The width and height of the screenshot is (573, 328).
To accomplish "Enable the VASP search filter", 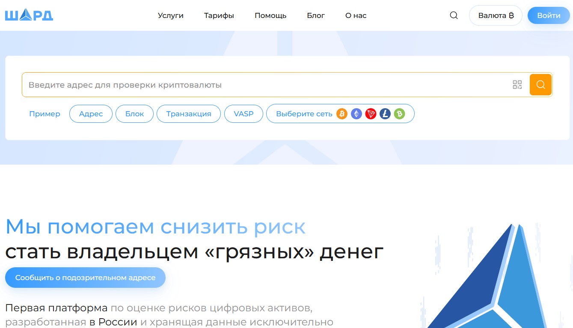I will coord(243,113).
